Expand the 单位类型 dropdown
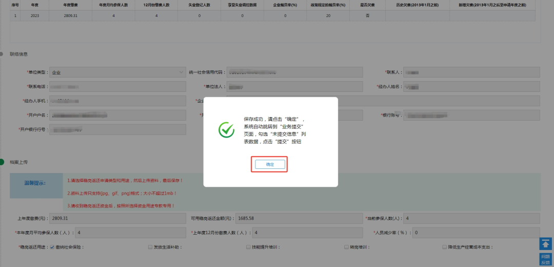The image size is (554, 267). [x=117, y=72]
